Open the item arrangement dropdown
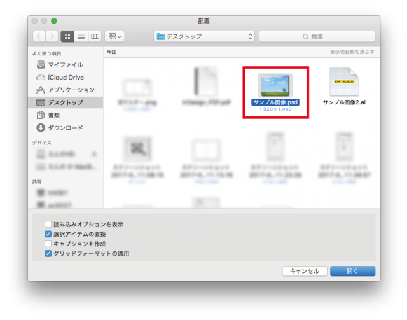 tap(115, 36)
